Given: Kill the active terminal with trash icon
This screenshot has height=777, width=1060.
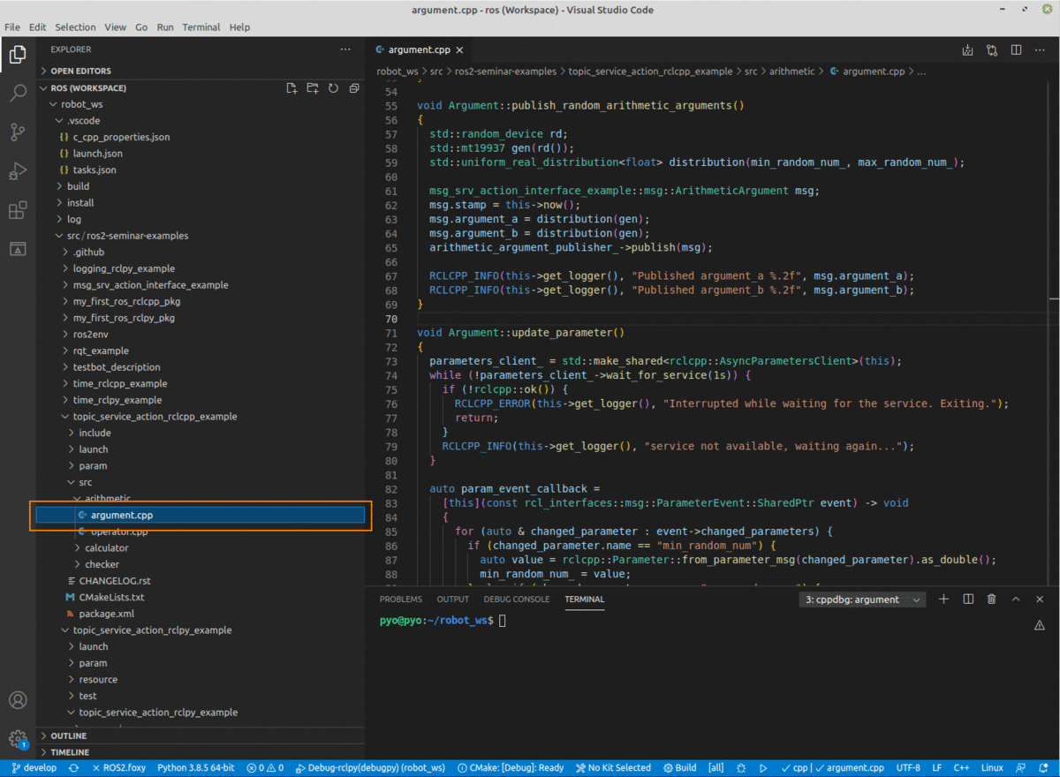Looking at the screenshot, I should pyautogui.click(x=992, y=599).
